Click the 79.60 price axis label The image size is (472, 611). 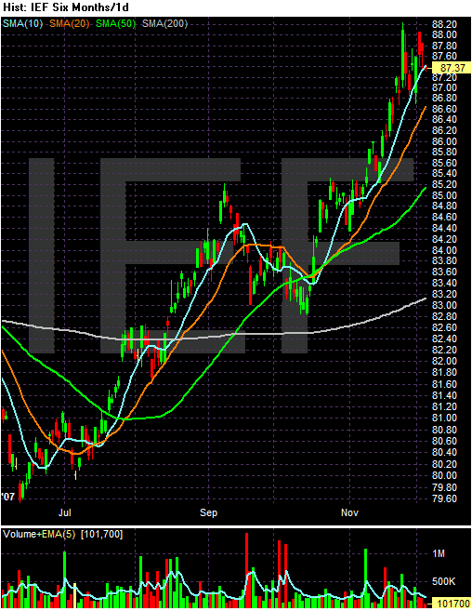click(x=444, y=498)
